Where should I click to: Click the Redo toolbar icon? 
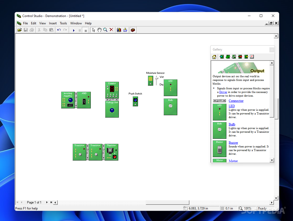click(65, 30)
